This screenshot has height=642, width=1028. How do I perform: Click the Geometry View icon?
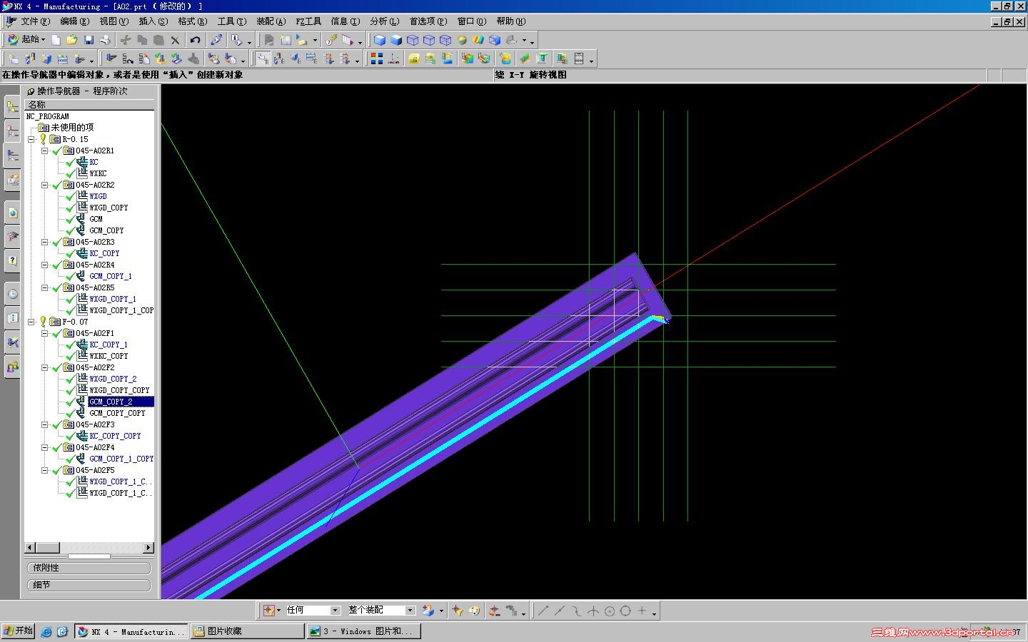[296, 58]
